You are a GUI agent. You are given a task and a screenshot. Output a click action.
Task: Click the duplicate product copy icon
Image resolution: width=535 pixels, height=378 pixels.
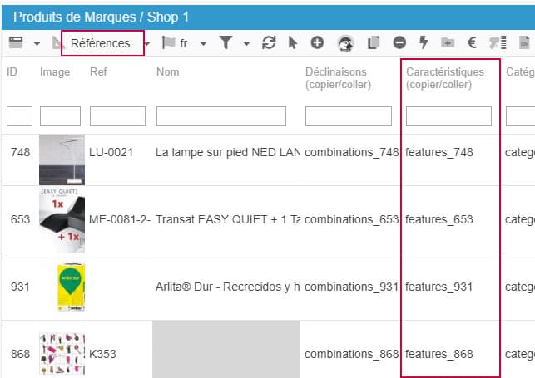pos(374,43)
